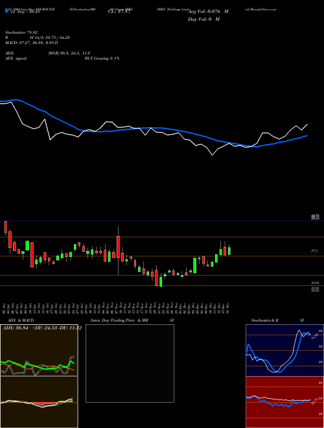Click the 'MACD: 37.27, 36.38, 0.89 D' line

[31, 43]
